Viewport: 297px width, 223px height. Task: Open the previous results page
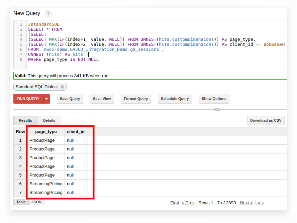coord(188,203)
